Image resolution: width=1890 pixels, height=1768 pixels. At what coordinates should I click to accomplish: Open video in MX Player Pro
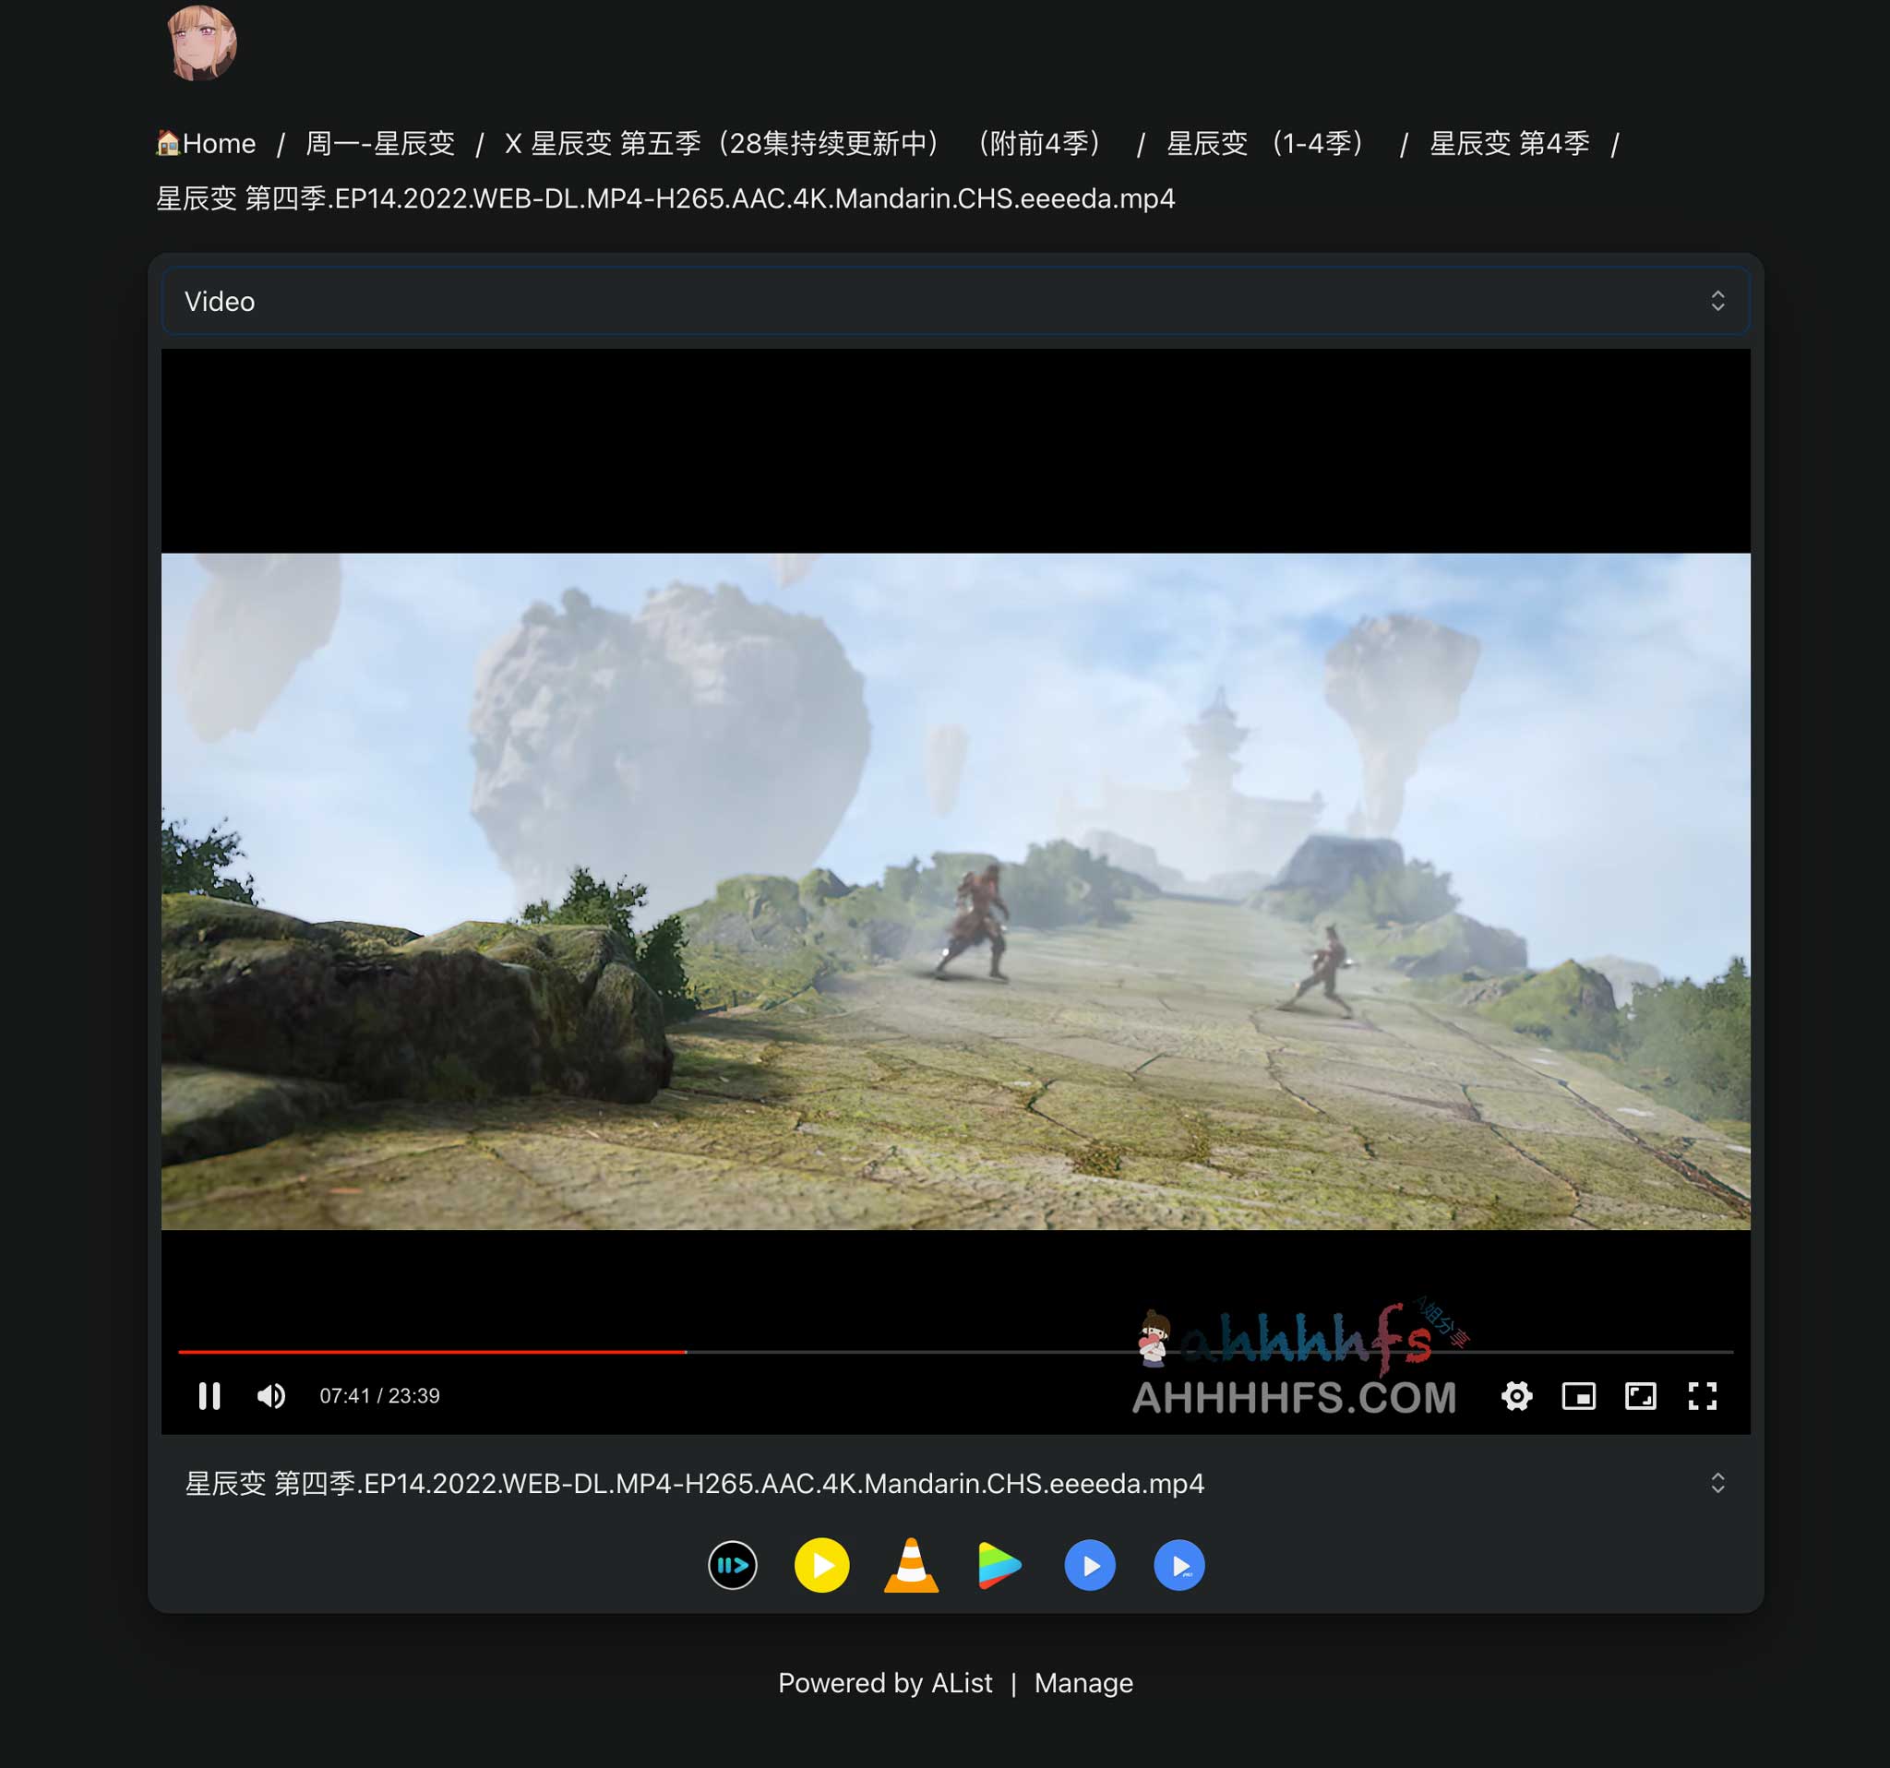(1178, 1565)
